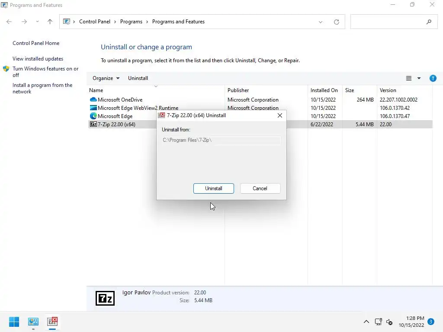
Task: Sort by Publisher column header
Action: point(266,90)
